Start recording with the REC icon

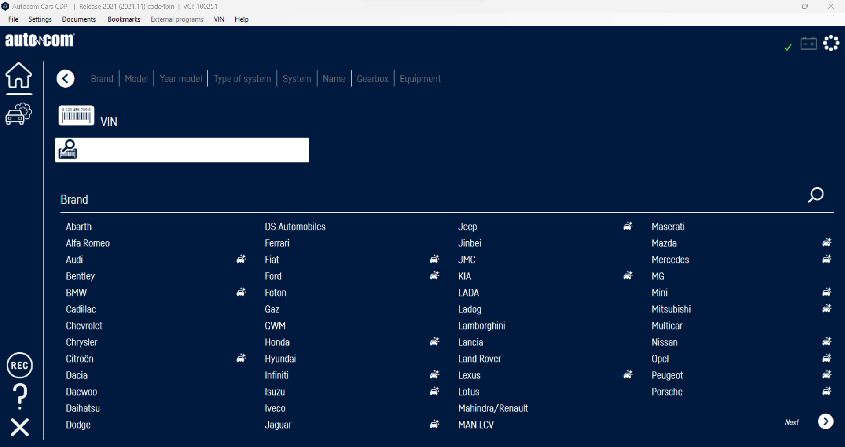[20, 365]
